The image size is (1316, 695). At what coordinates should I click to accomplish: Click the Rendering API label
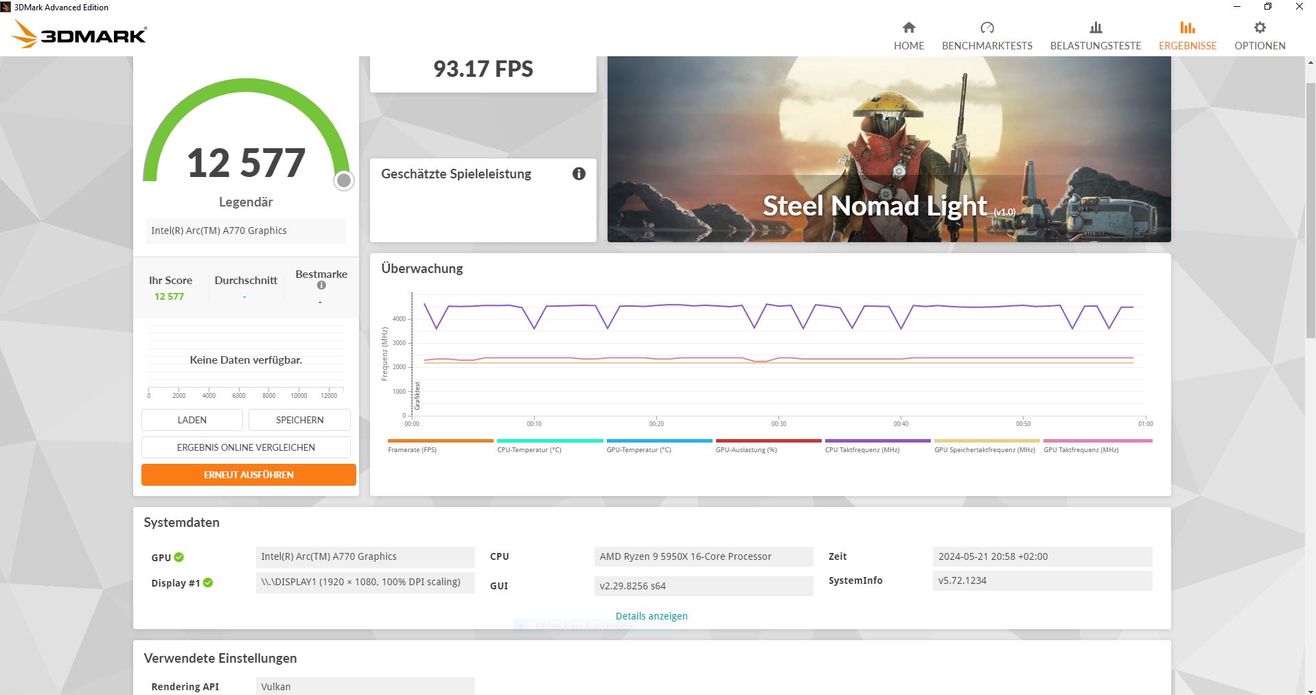pyautogui.click(x=185, y=687)
